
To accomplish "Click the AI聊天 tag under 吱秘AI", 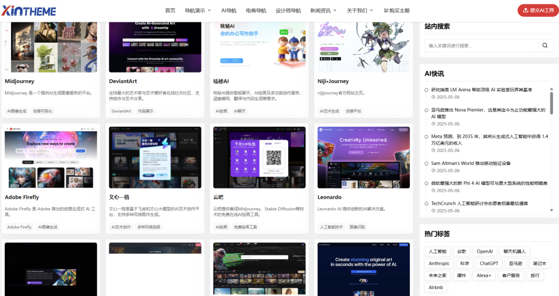I will pyautogui.click(x=240, y=111).
